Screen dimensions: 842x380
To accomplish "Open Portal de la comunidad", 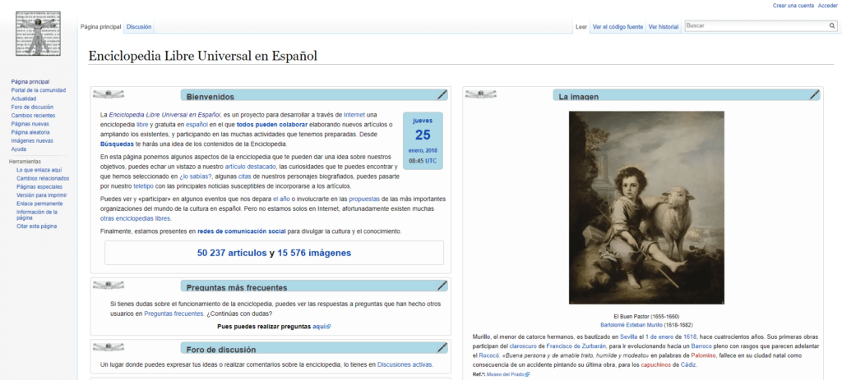I will tap(39, 90).
